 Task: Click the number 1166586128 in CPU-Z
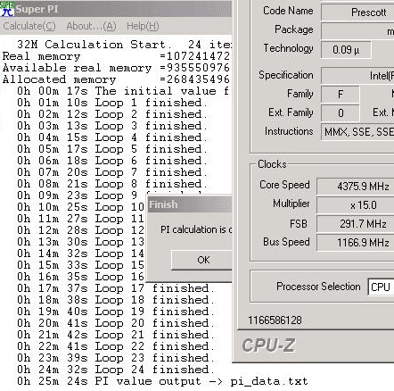[x=275, y=320]
